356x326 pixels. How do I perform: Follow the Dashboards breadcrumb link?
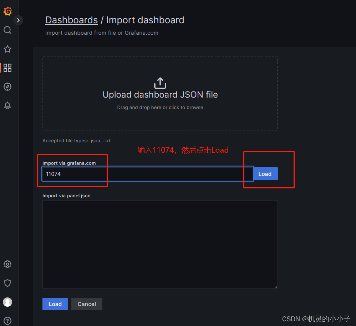[71, 20]
